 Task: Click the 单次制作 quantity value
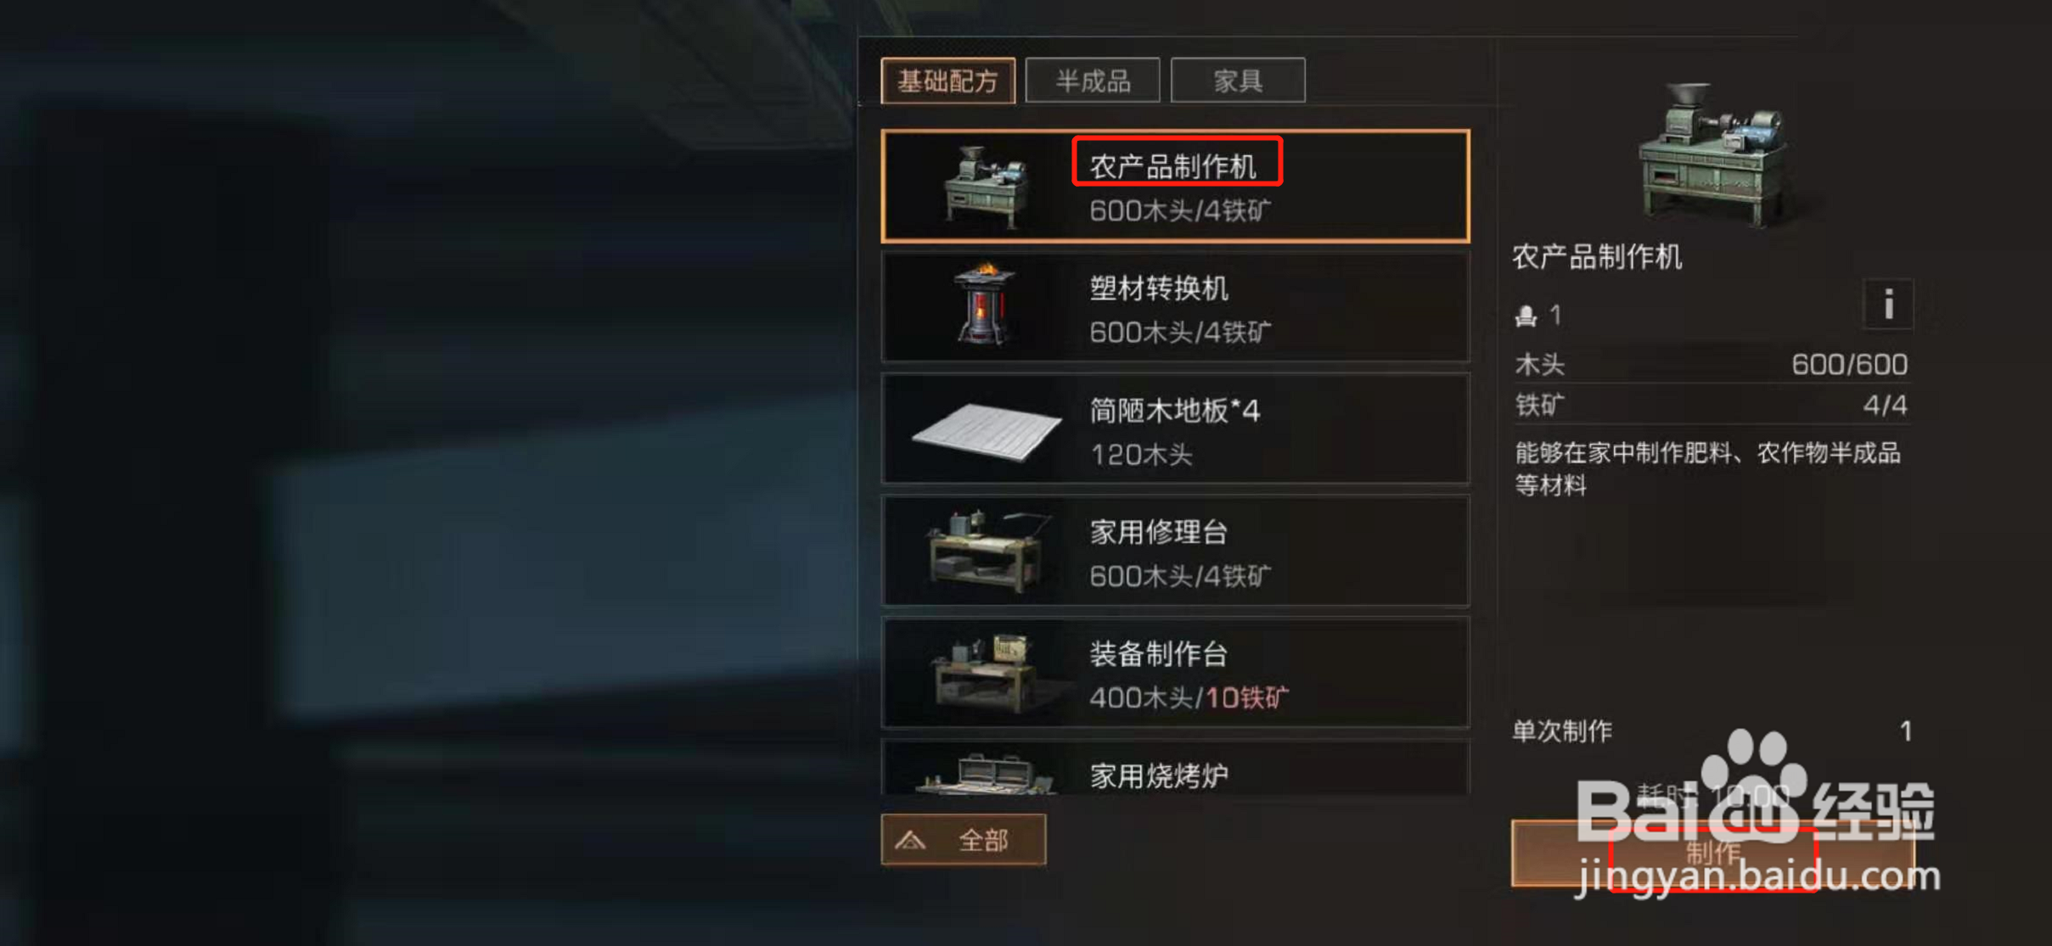point(1906,731)
